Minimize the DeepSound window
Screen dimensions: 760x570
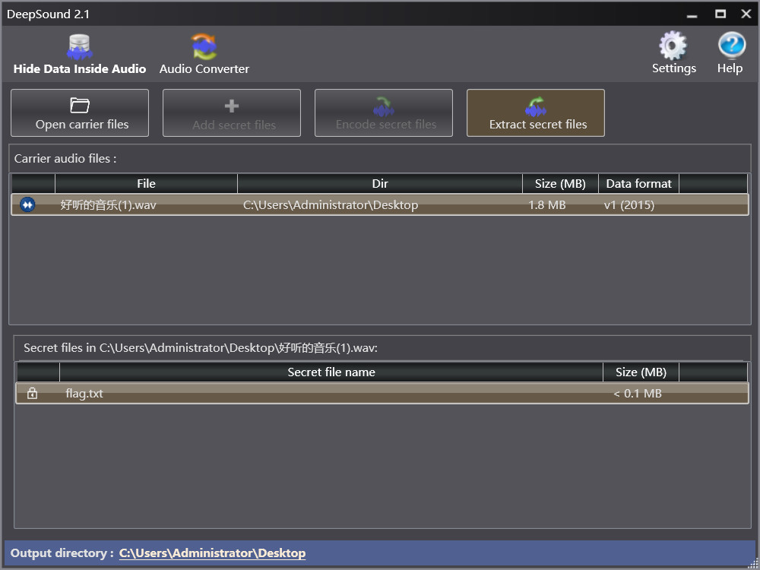pos(692,14)
